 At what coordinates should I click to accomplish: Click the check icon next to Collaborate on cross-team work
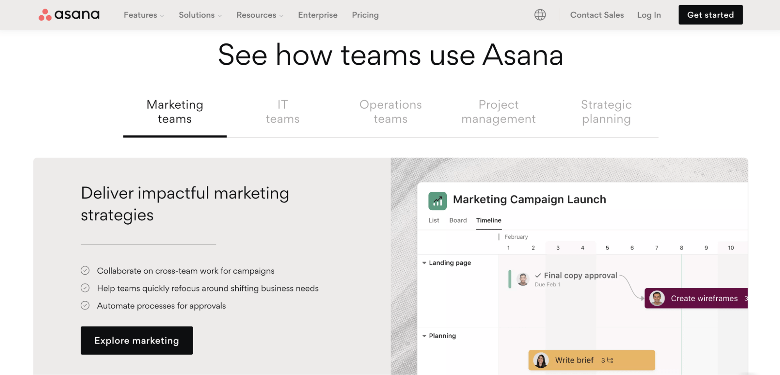(x=85, y=270)
